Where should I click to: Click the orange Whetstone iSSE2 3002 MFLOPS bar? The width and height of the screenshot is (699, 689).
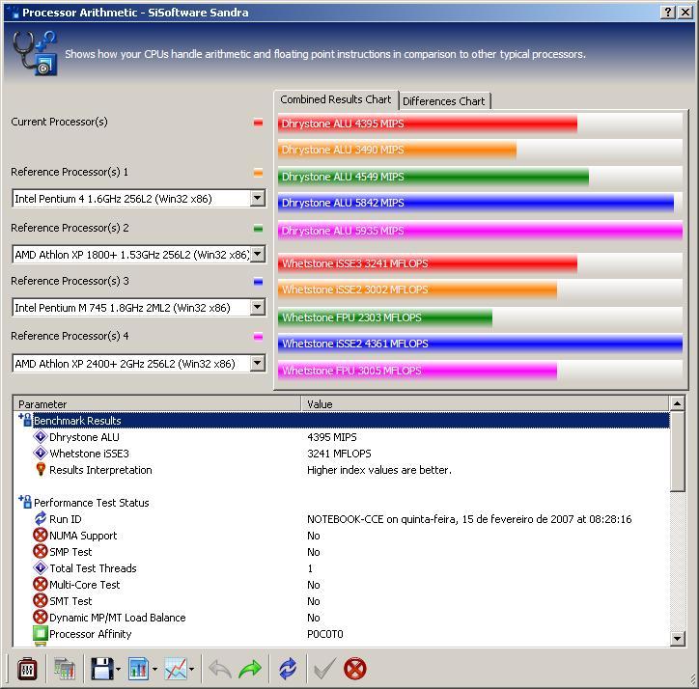click(x=417, y=289)
